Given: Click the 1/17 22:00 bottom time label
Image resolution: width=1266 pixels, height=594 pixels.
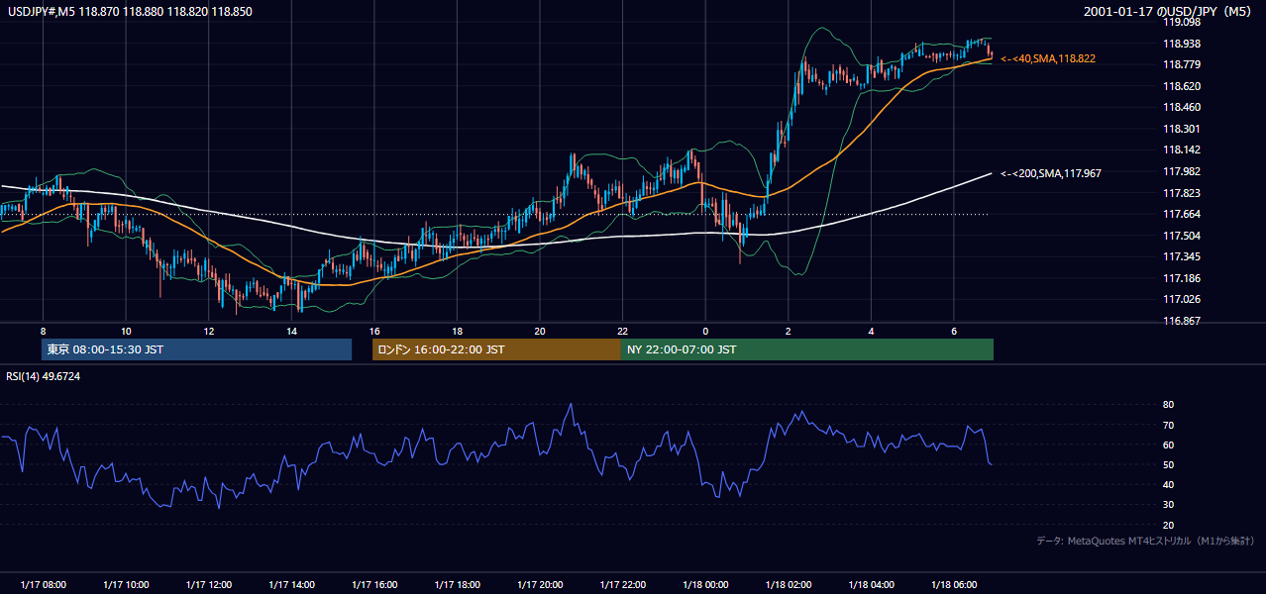Looking at the screenshot, I should pos(622,585).
